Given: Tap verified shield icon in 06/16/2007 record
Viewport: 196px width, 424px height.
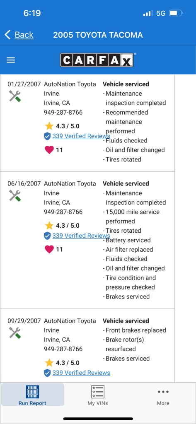Looking at the screenshot, I should 47,236.
